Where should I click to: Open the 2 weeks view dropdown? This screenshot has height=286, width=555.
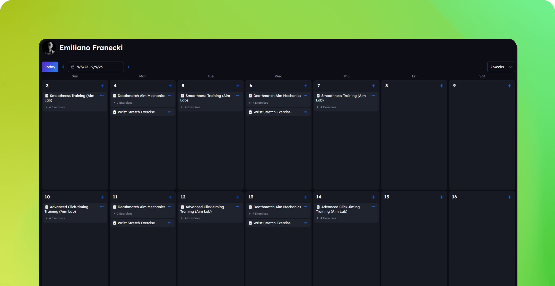pos(501,67)
